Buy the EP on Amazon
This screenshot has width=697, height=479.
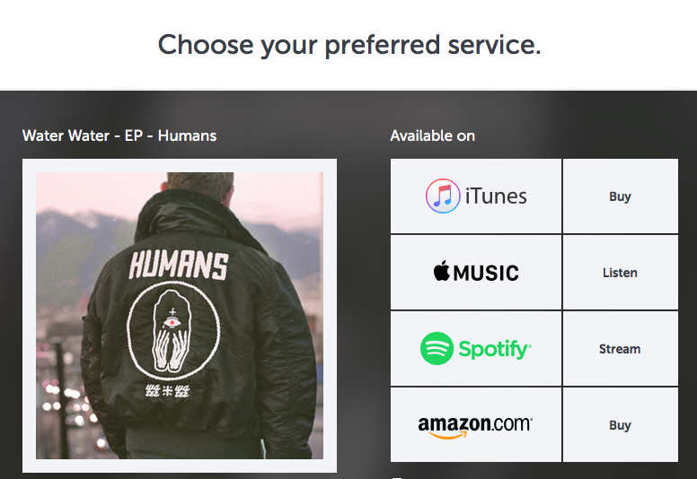620,425
